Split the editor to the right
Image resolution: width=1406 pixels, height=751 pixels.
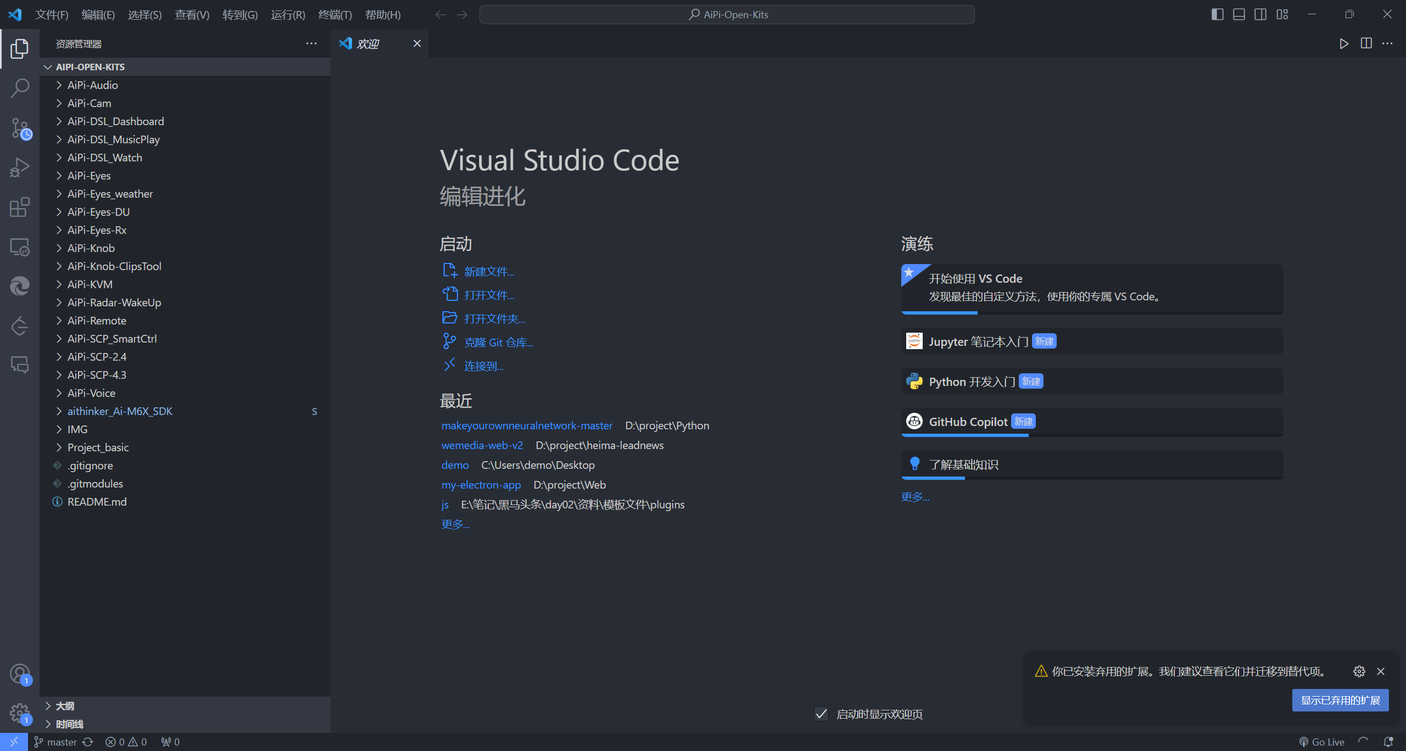1366,43
